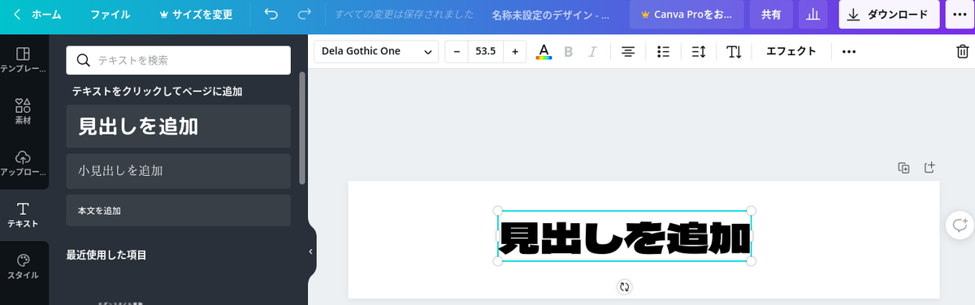Change text alignment
Viewport: 975px width, 305px height.
628,51
